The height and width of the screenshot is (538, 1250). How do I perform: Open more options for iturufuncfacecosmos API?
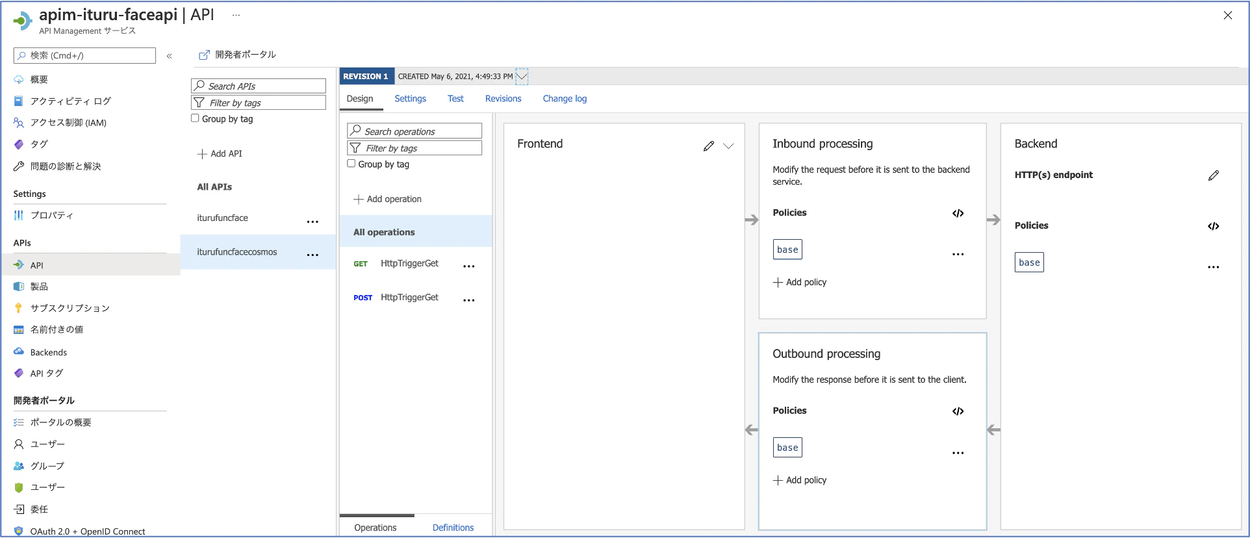tap(312, 255)
